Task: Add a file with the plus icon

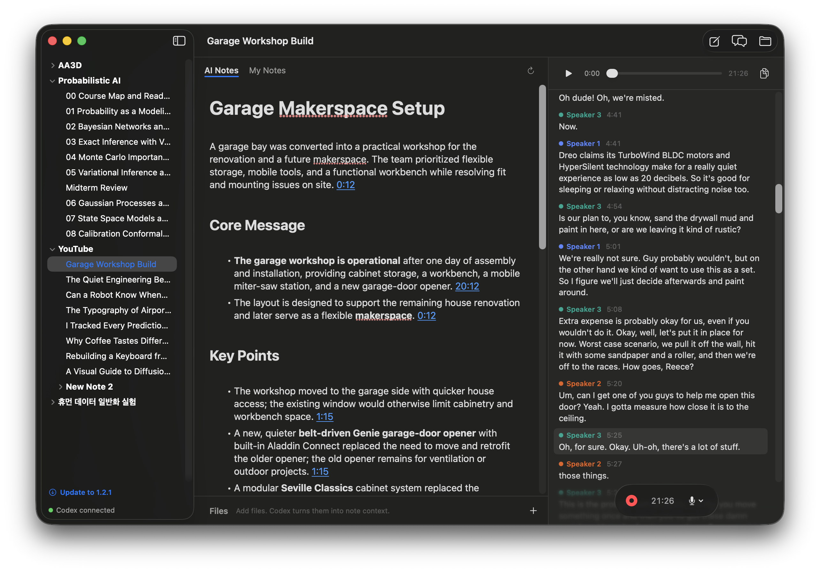Action: [x=533, y=511]
